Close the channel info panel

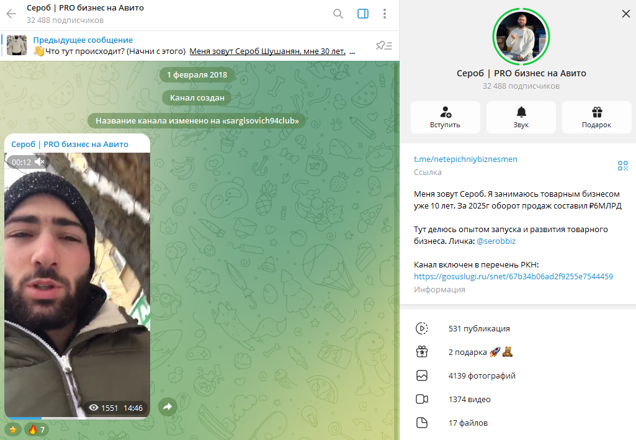(625, 13)
